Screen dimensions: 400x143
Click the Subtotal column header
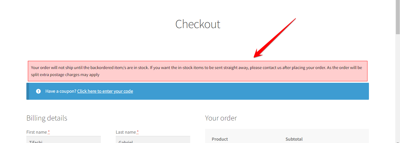pos(294,139)
